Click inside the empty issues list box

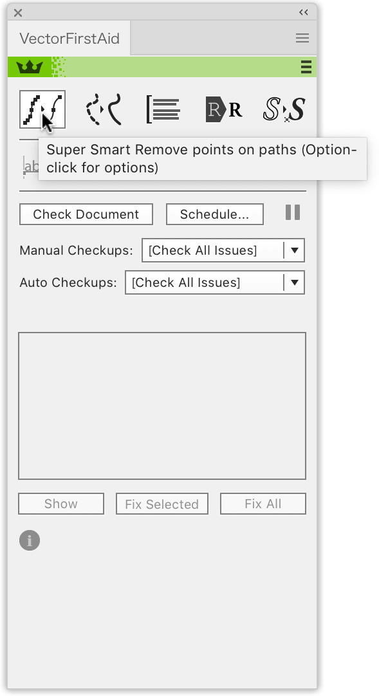[x=162, y=406]
